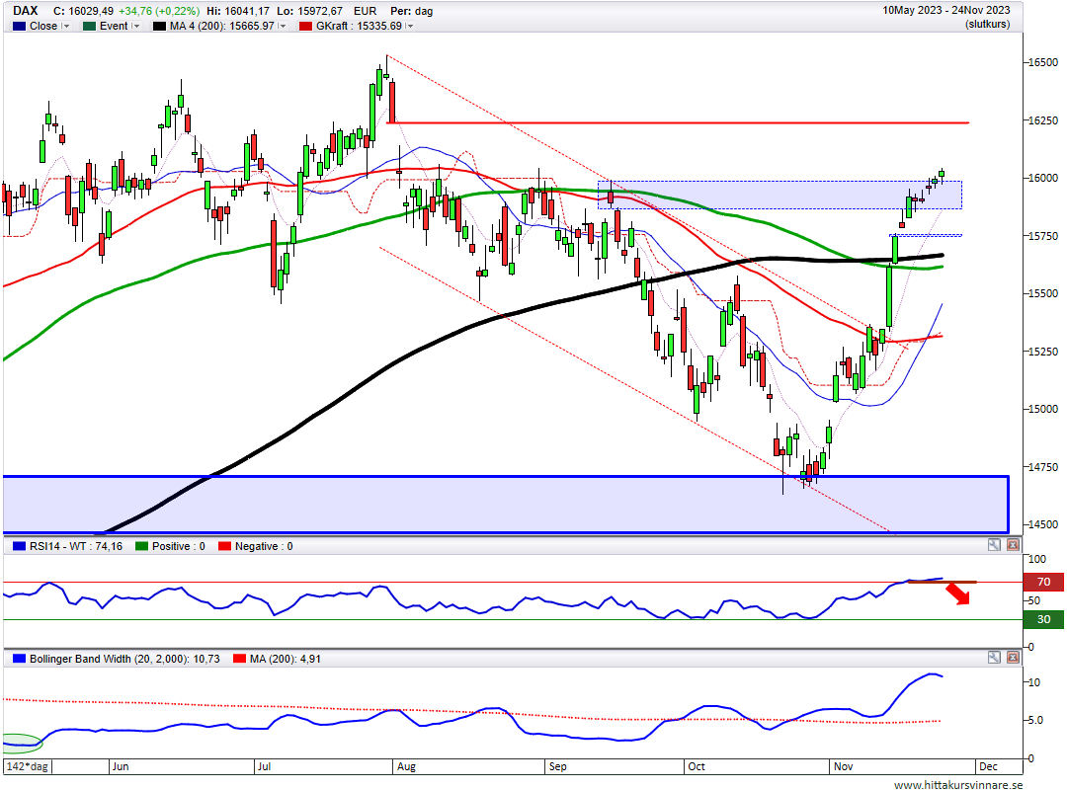Click the red RSI 70 level marker
The height and width of the screenshot is (790, 1067).
pyautogui.click(x=1043, y=582)
